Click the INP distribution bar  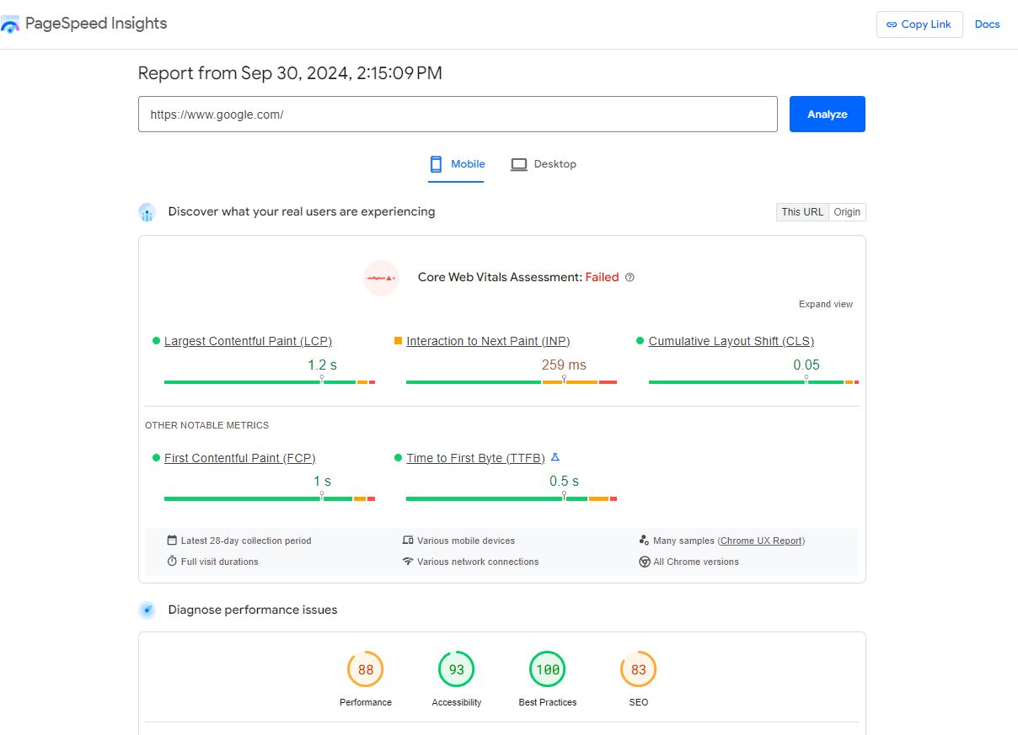512,382
